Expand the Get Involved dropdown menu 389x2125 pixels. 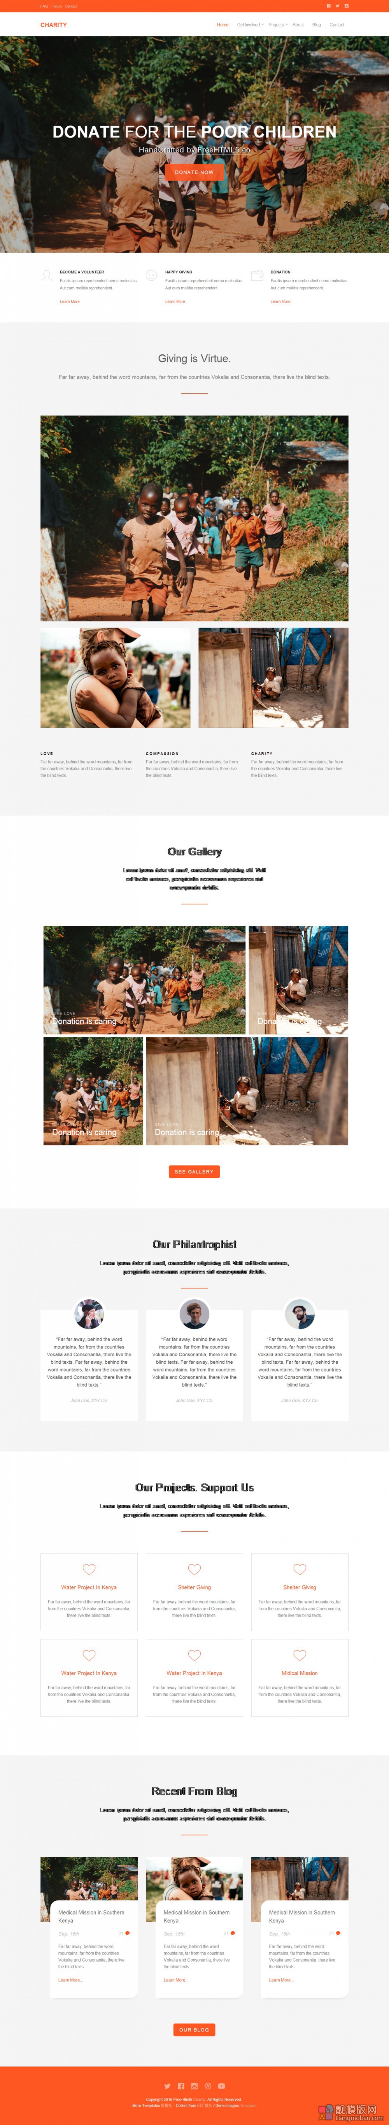(x=250, y=25)
